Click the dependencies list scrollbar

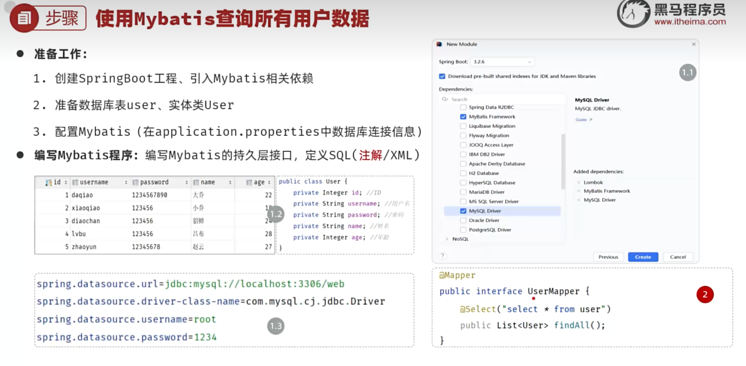click(563, 162)
